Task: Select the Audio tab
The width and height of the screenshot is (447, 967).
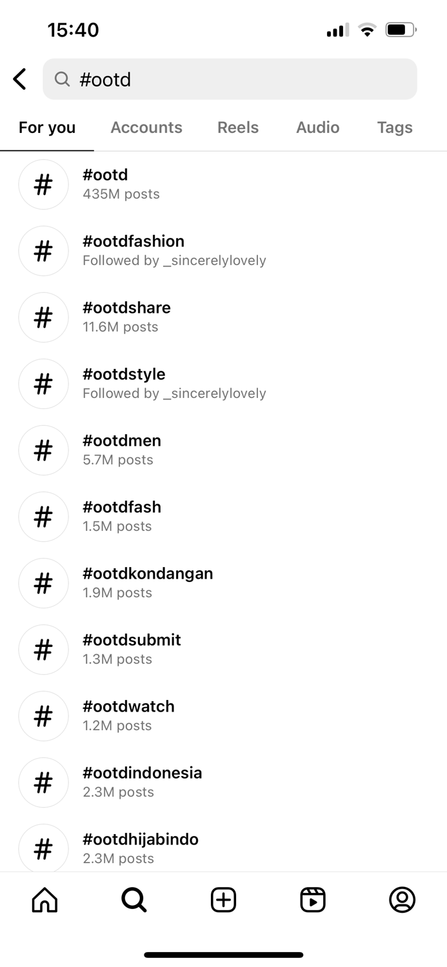Action: [x=317, y=127]
